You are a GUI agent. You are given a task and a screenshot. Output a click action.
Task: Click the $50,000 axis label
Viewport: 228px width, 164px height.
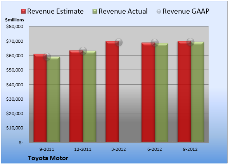(15, 70)
